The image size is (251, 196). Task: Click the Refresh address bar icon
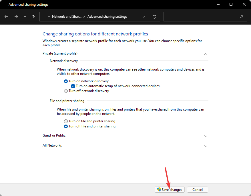pos(154,17)
